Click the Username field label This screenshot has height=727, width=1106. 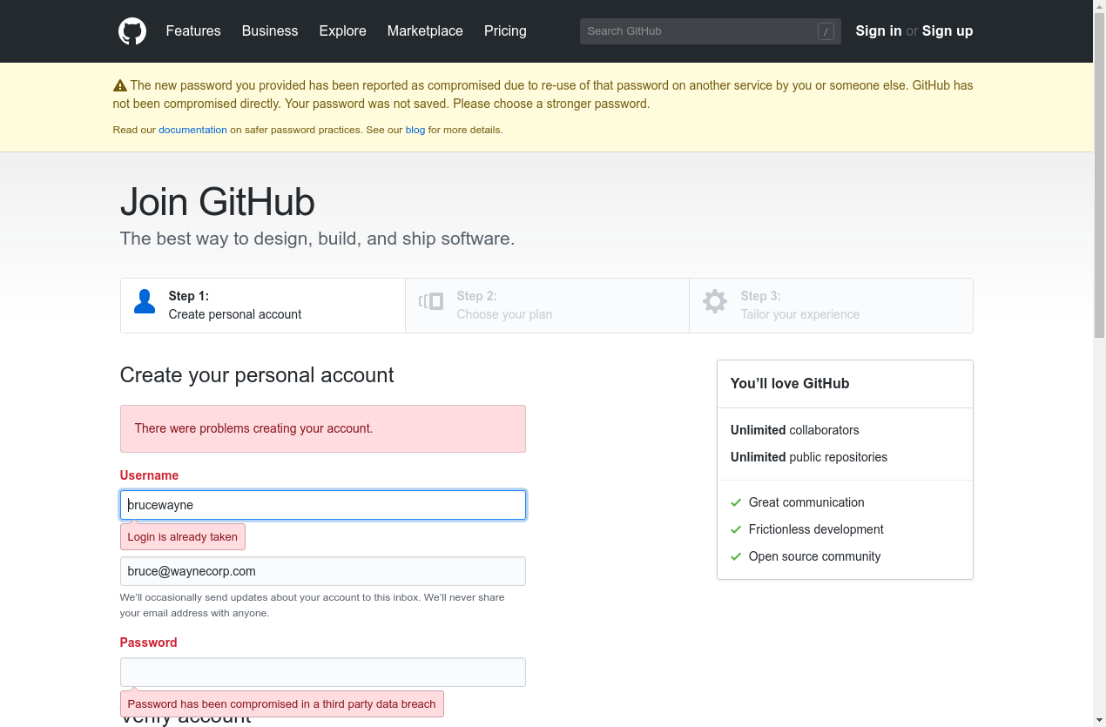click(x=149, y=475)
